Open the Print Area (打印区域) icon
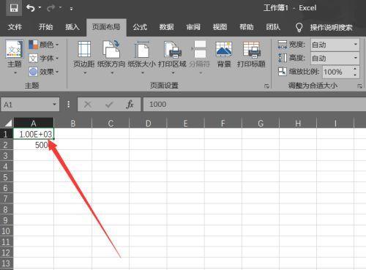Screen dimensions: 366x270 coord(172,49)
